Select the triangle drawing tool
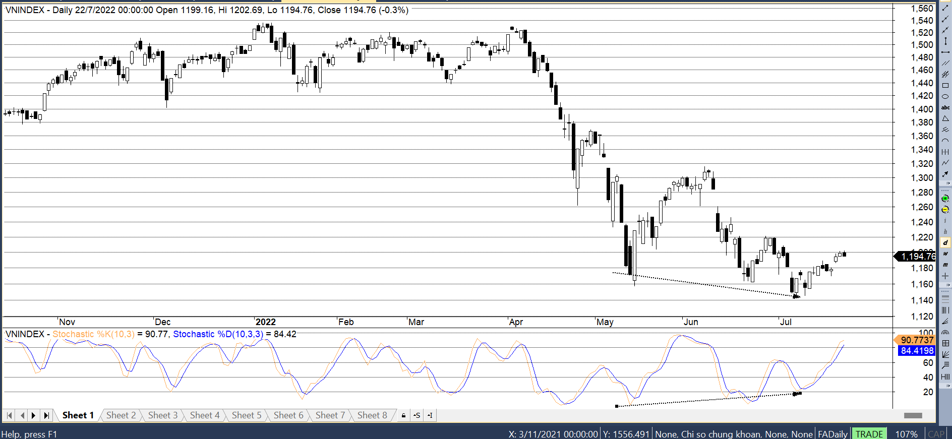 pyautogui.click(x=945, y=118)
